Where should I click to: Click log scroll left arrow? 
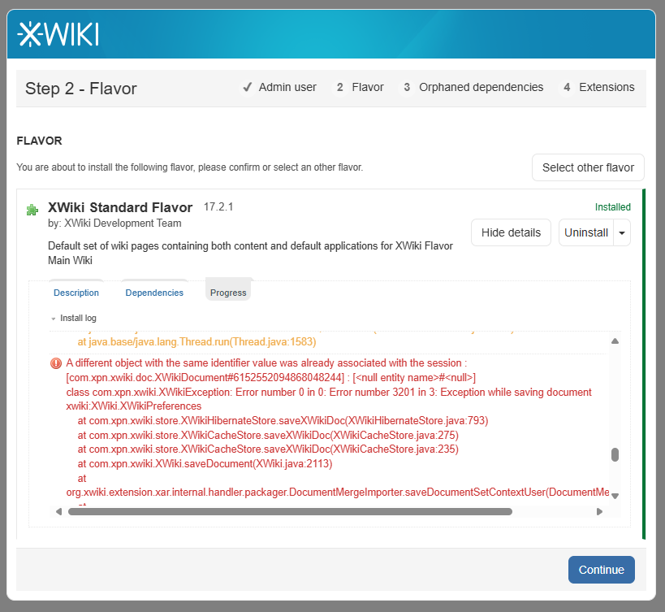(59, 512)
